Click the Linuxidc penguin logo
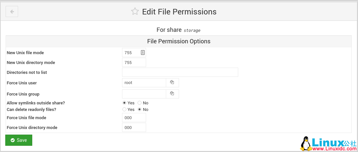Screen dimensions: 358x152 (x=306, y=143)
